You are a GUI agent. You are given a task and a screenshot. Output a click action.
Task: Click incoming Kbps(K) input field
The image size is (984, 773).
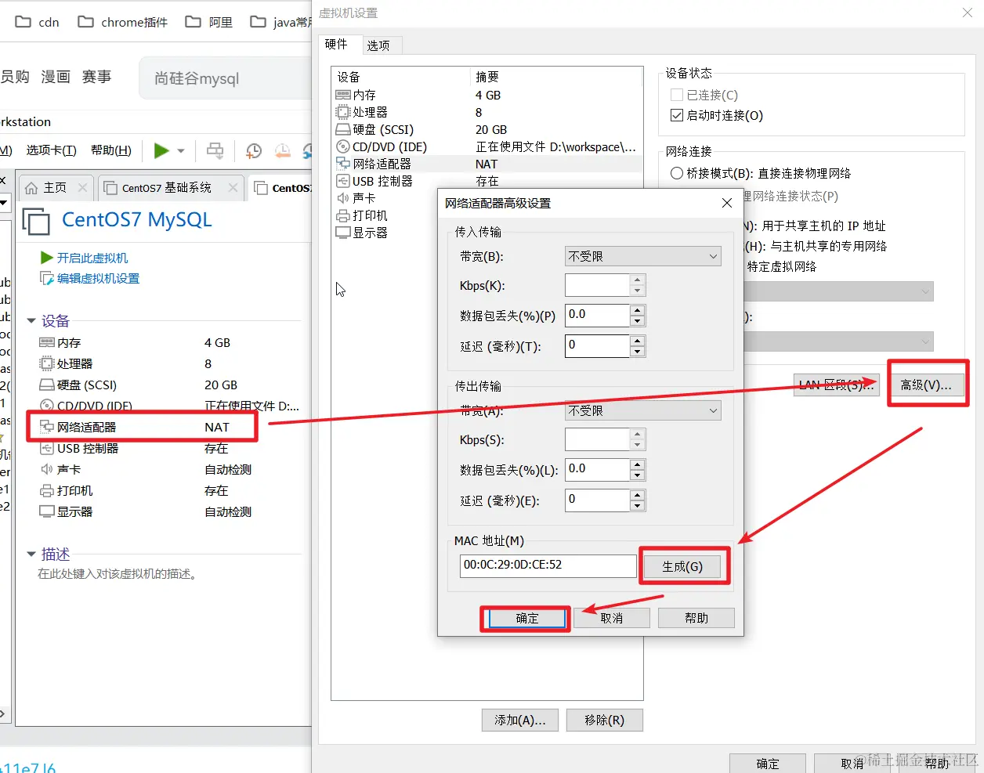point(597,285)
